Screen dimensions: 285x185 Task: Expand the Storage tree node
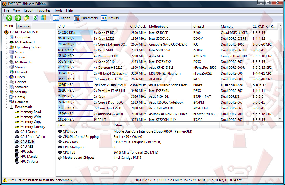tap(7, 67)
